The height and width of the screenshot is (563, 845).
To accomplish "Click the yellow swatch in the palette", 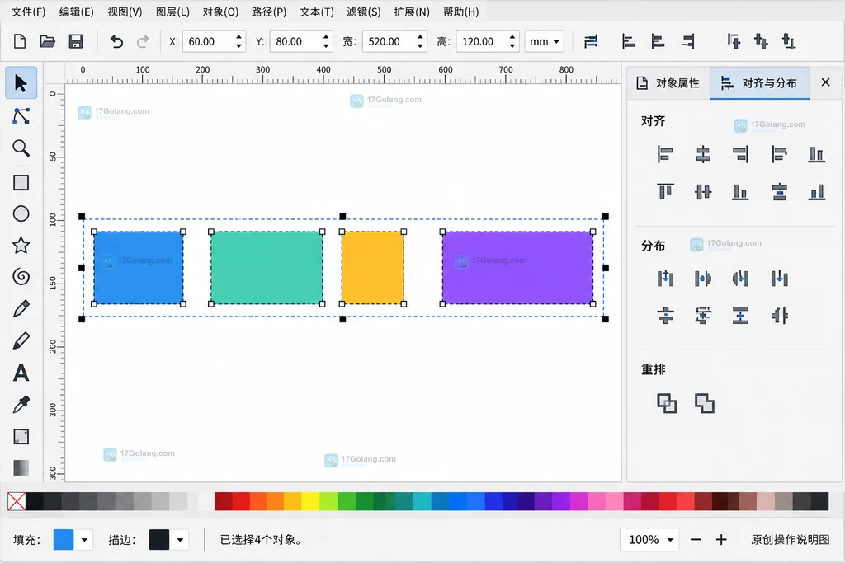I will point(310,501).
